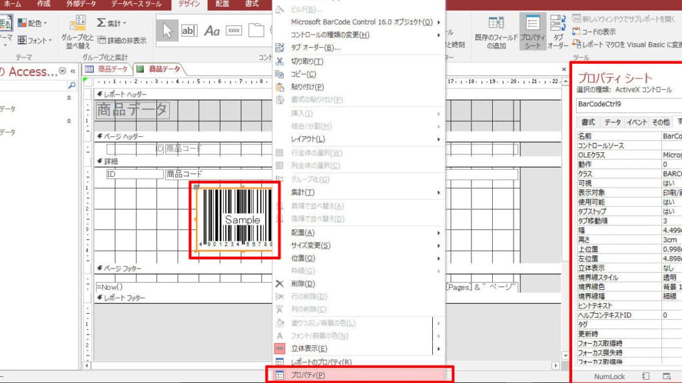Toggle the Property Sheet ribbon button
The height and width of the screenshot is (383, 682).
(x=532, y=33)
